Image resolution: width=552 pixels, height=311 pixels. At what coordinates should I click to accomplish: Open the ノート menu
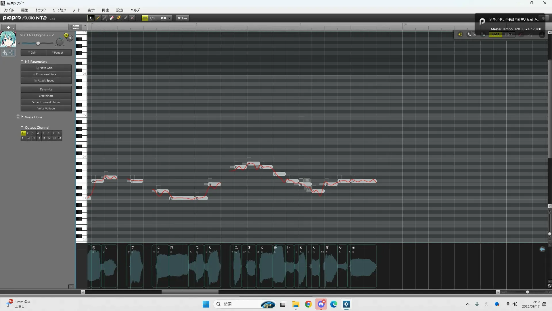tap(76, 10)
